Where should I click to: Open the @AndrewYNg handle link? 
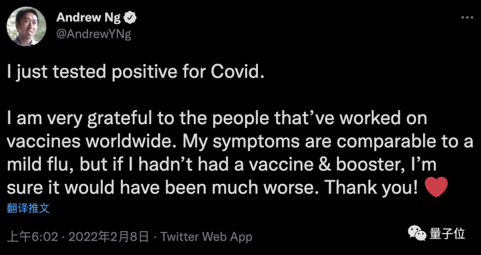pyautogui.click(x=94, y=34)
